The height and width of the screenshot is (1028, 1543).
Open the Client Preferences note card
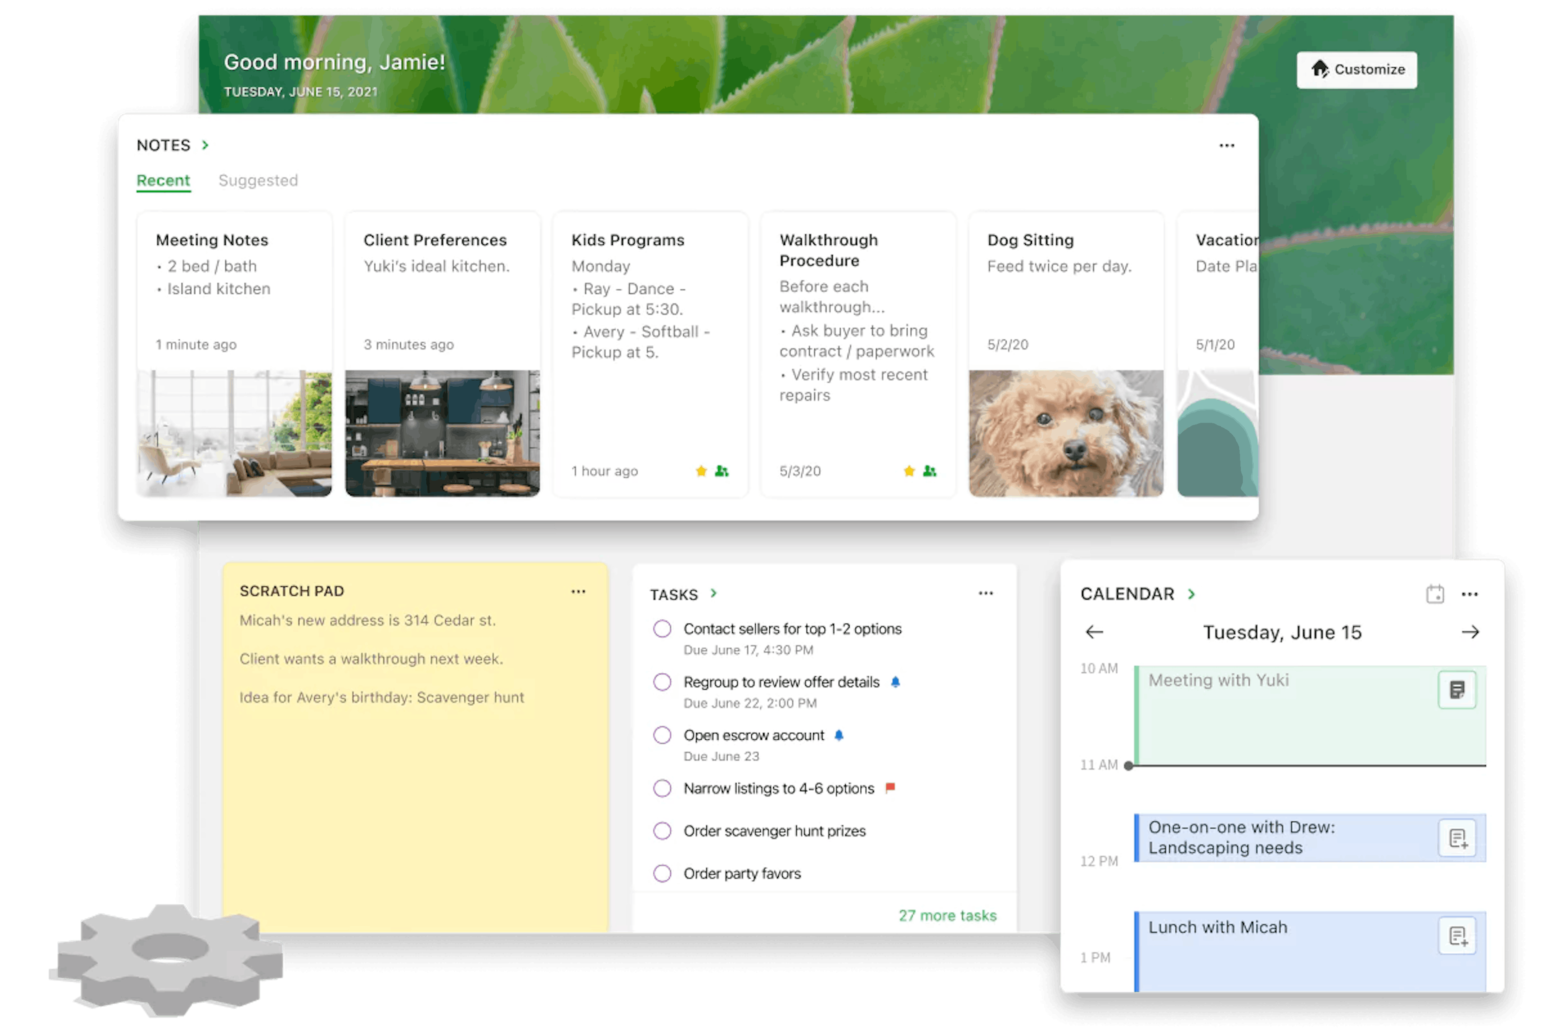pyautogui.click(x=442, y=354)
